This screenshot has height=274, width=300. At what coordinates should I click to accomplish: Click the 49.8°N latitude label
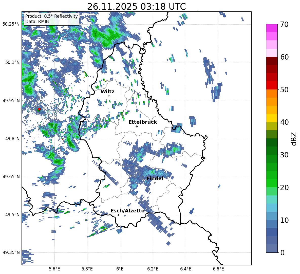[12, 139]
